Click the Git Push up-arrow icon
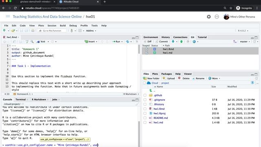261x147 pixels. (x=181, y=42)
